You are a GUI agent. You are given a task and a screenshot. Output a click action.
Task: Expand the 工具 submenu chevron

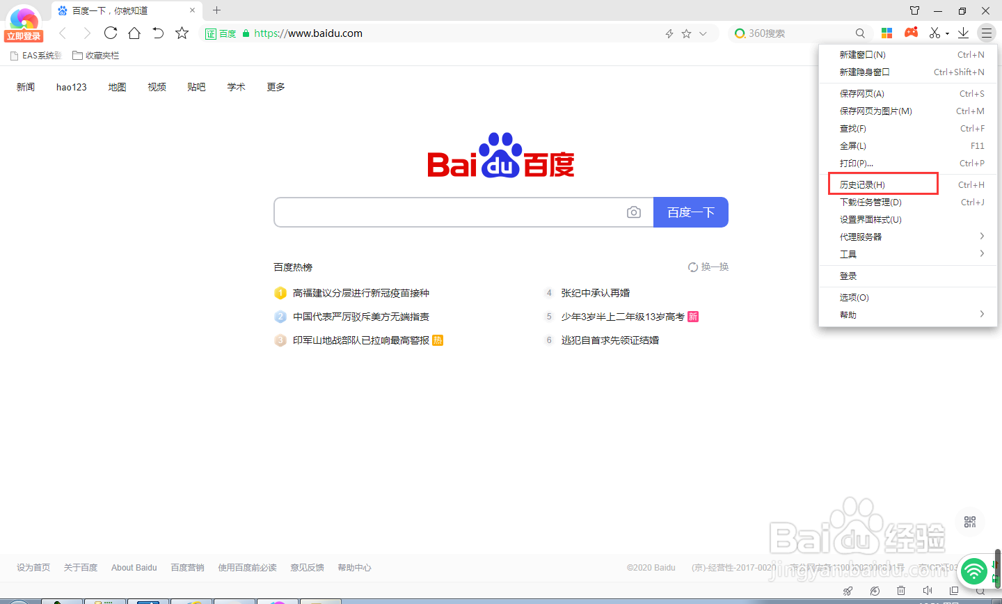(x=983, y=253)
